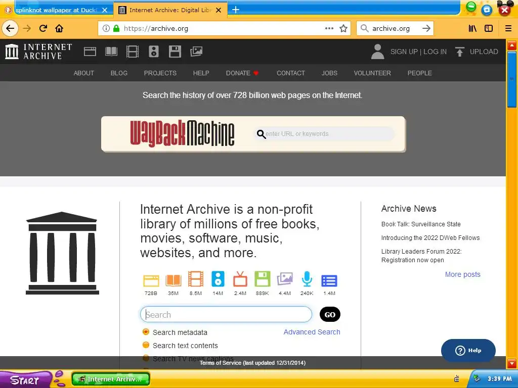Click the Upload arrow icon
518x388 pixels.
click(459, 52)
